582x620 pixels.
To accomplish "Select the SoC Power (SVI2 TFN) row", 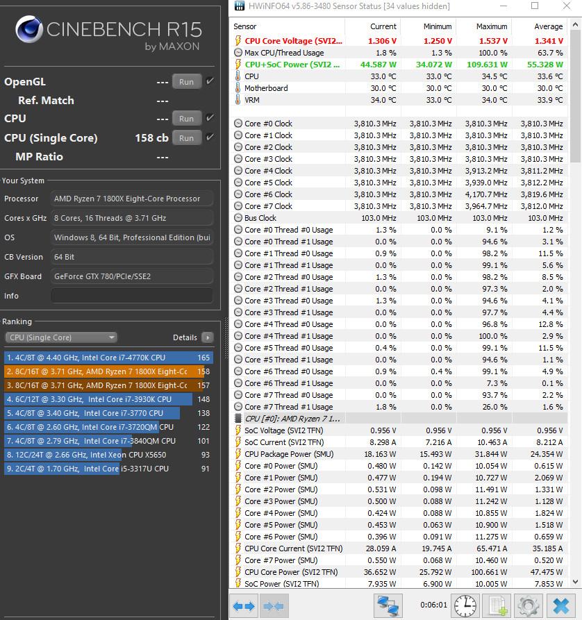I will click(x=399, y=584).
